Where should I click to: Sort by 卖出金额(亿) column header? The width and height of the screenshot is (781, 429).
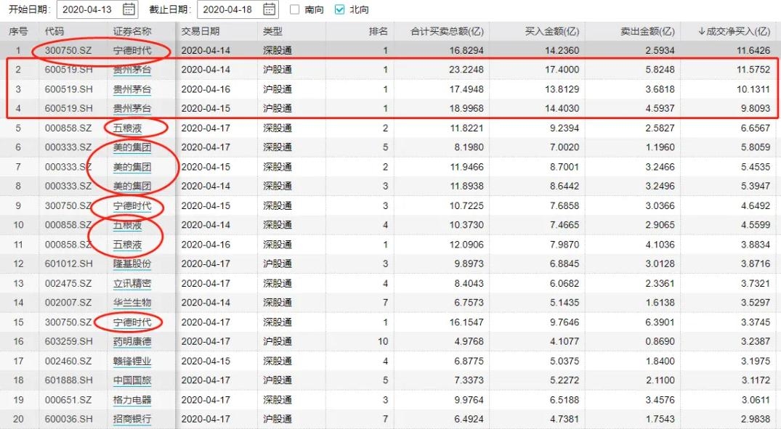coord(647,31)
